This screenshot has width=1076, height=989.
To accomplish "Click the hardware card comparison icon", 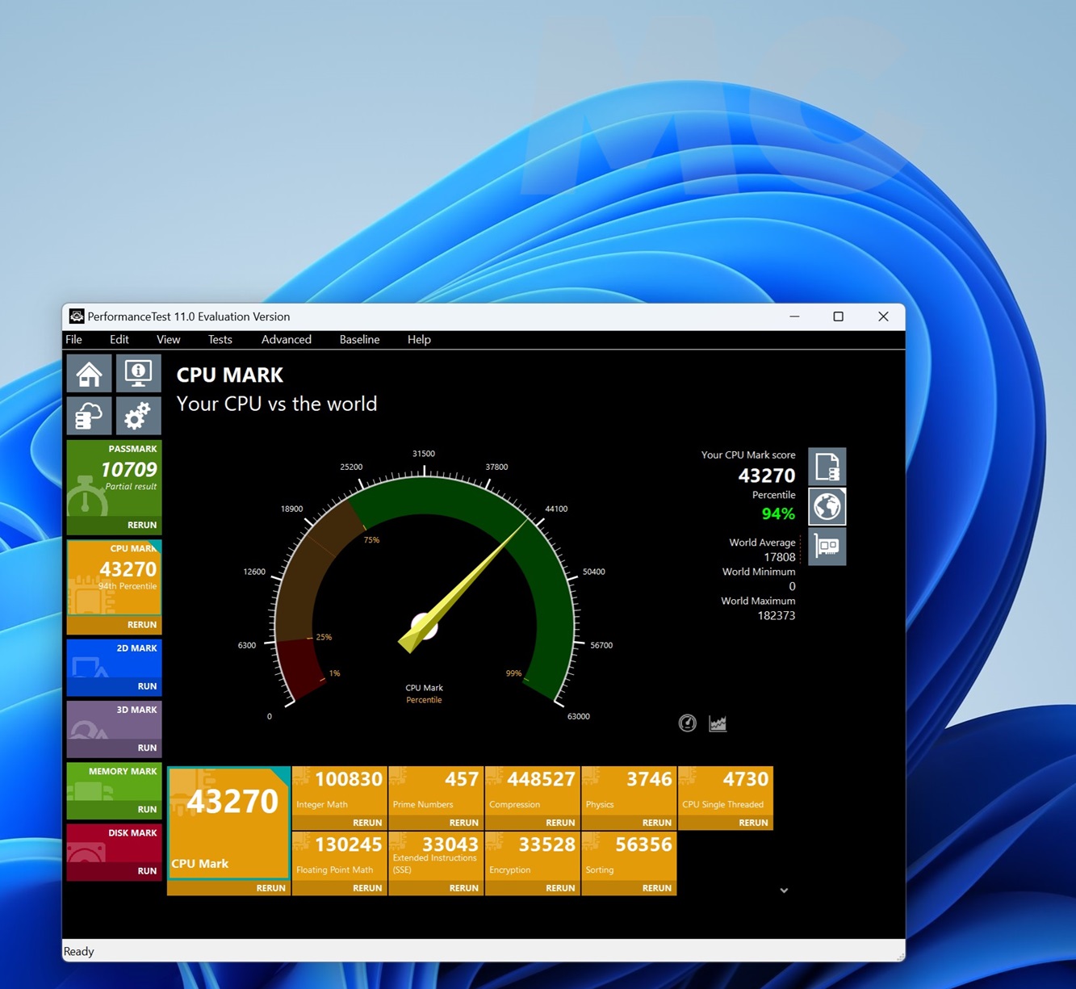I will click(827, 547).
